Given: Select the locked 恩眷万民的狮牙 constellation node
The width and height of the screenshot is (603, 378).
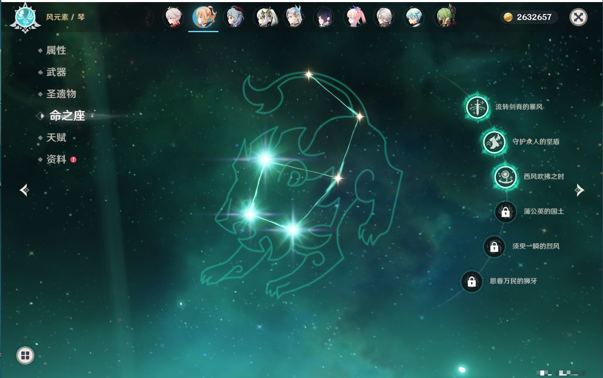Looking at the screenshot, I should pos(472,282).
